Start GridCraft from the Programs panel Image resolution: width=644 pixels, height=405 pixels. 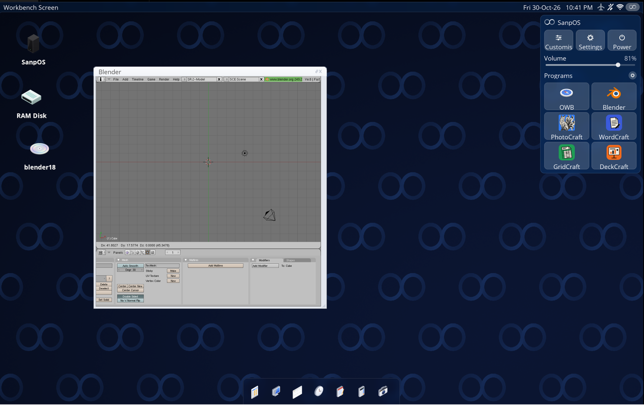(x=567, y=155)
